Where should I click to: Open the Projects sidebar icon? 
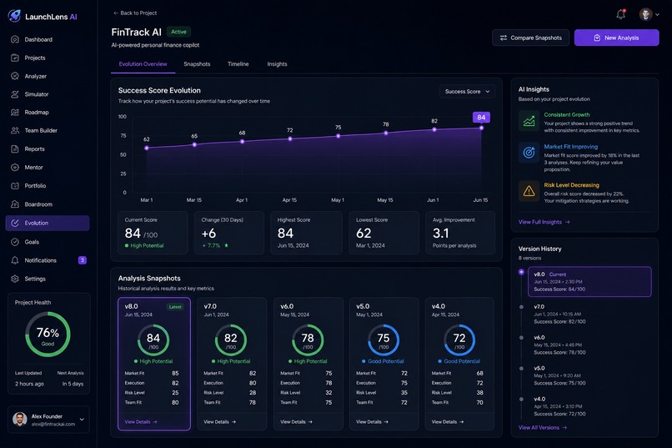[15, 58]
